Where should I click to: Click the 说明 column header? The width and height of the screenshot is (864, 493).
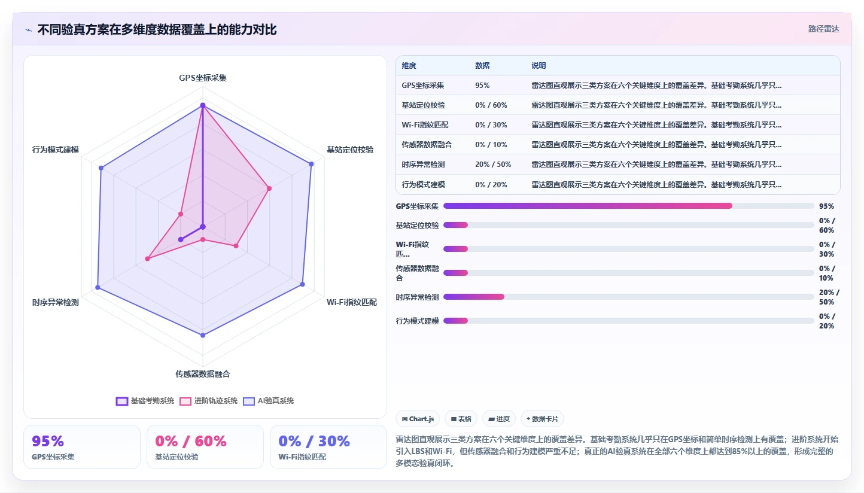click(x=539, y=66)
